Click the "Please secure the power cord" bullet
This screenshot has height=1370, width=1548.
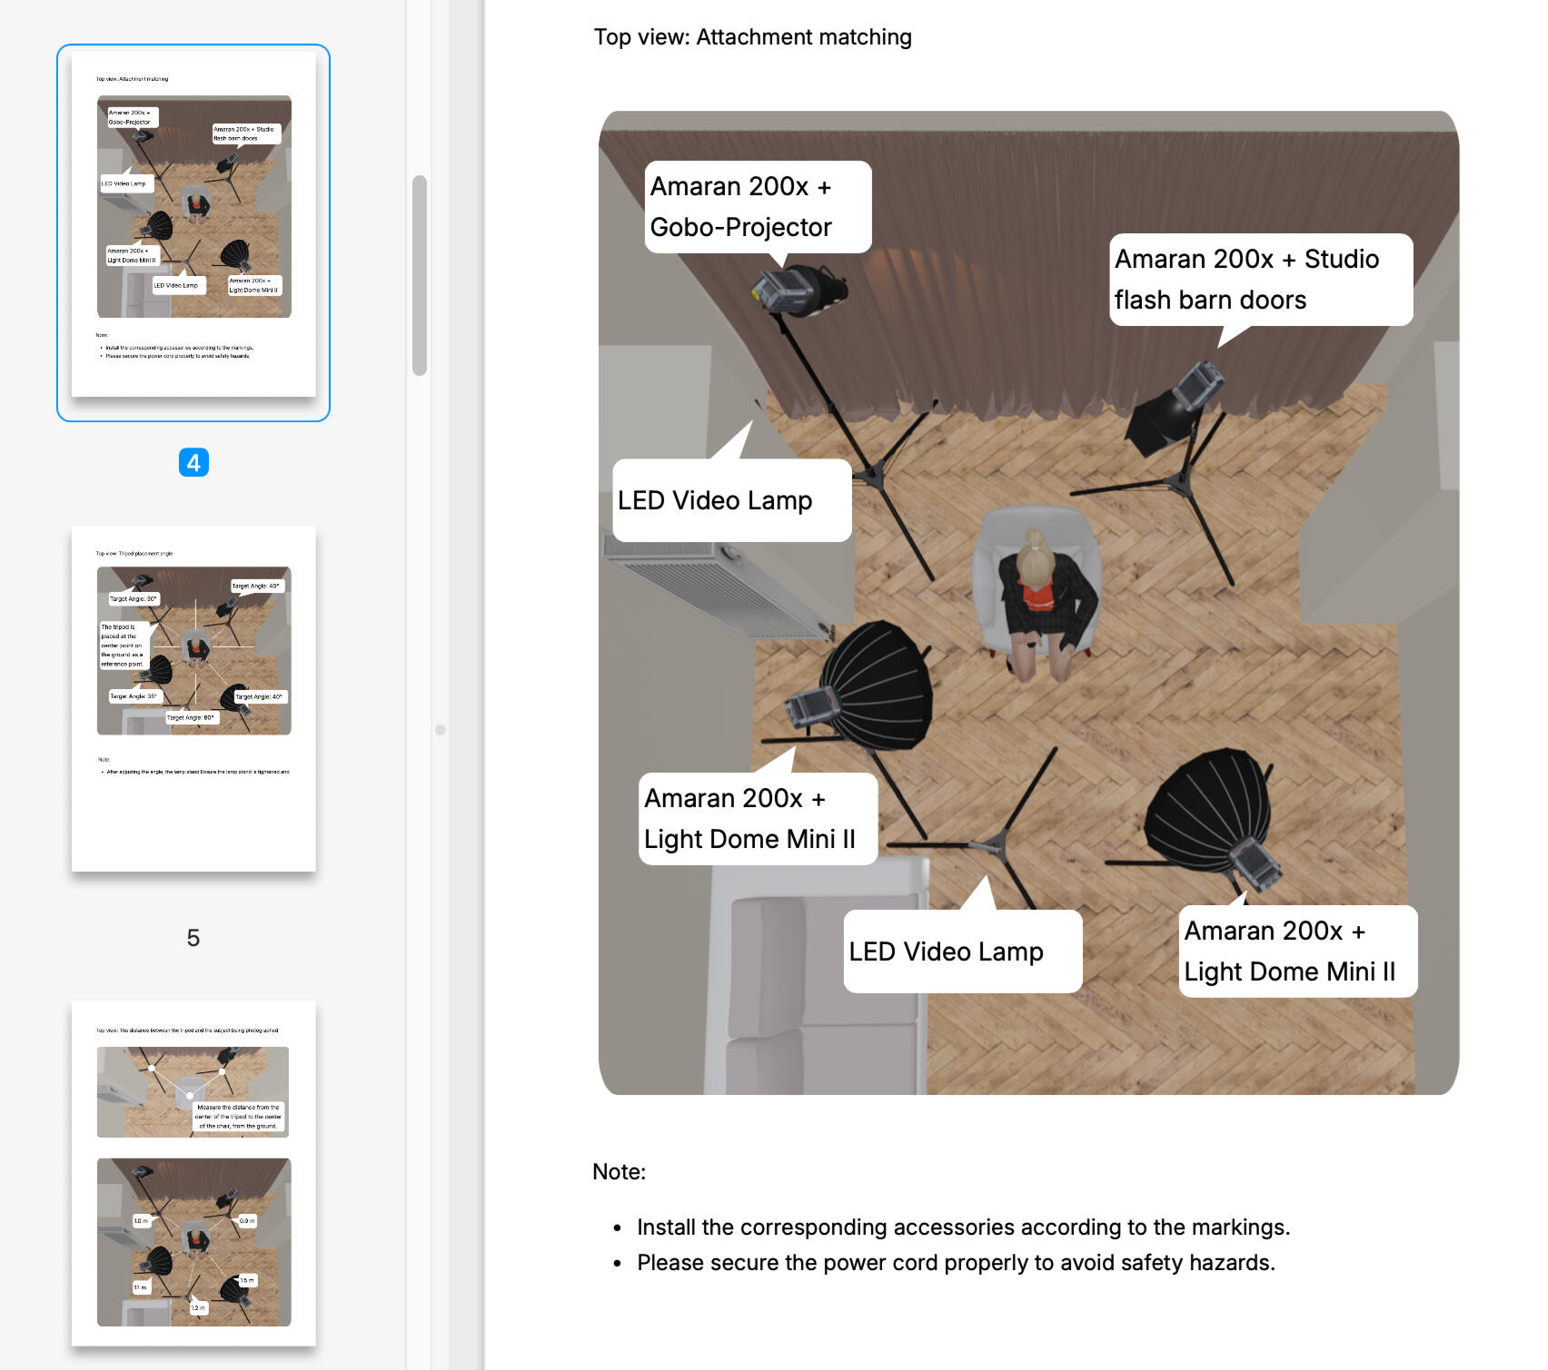coord(955,1263)
